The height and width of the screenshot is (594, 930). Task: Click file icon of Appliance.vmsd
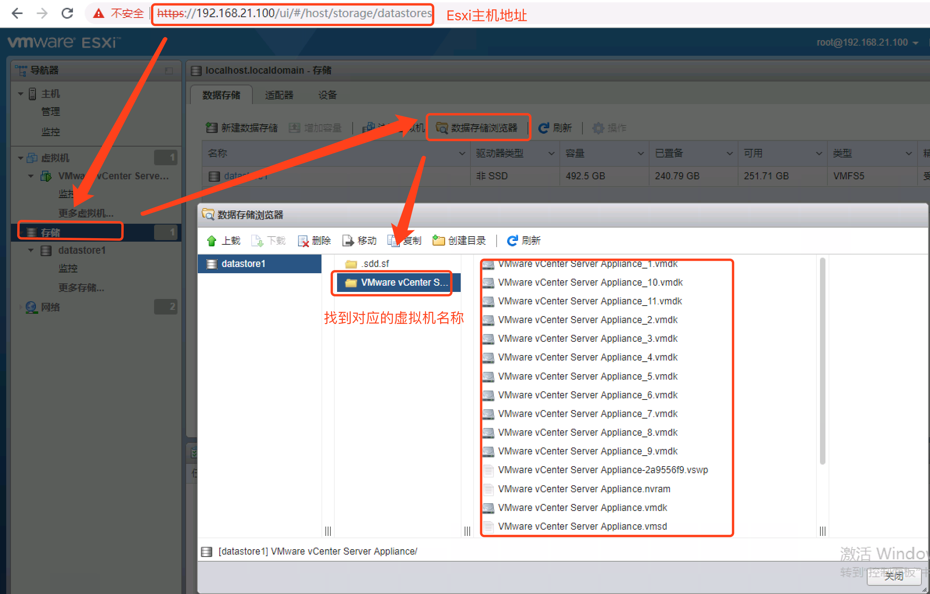pos(488,527)
